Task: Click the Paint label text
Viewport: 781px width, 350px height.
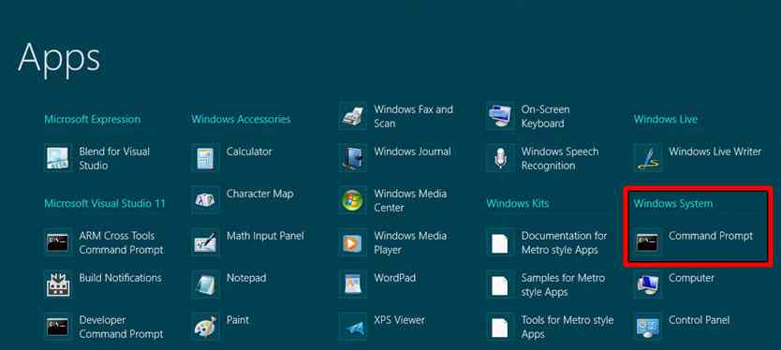Action: click(238, 320)
